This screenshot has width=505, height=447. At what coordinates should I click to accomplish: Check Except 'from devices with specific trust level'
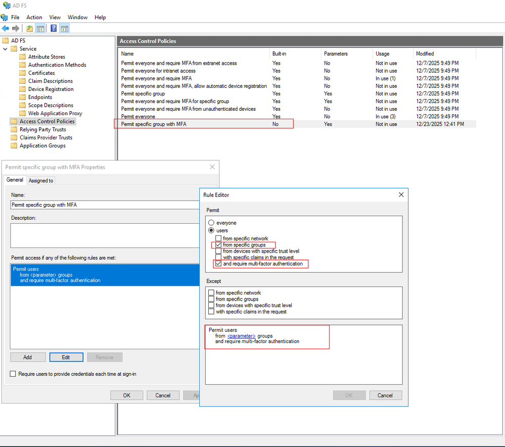211,305
